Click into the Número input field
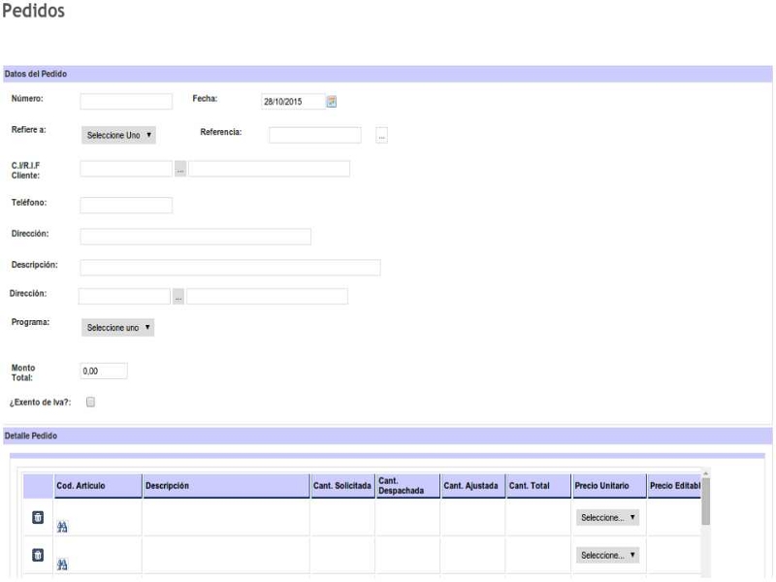This screenshot has width=776, height=582. (126, 101)
